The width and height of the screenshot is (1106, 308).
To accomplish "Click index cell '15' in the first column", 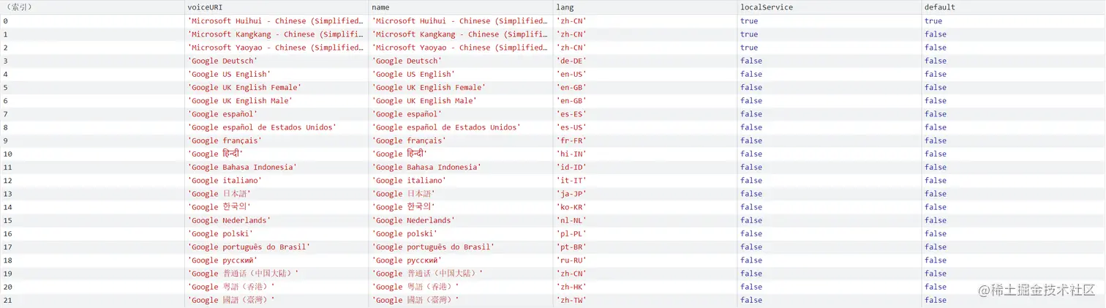I will point(92,220).
